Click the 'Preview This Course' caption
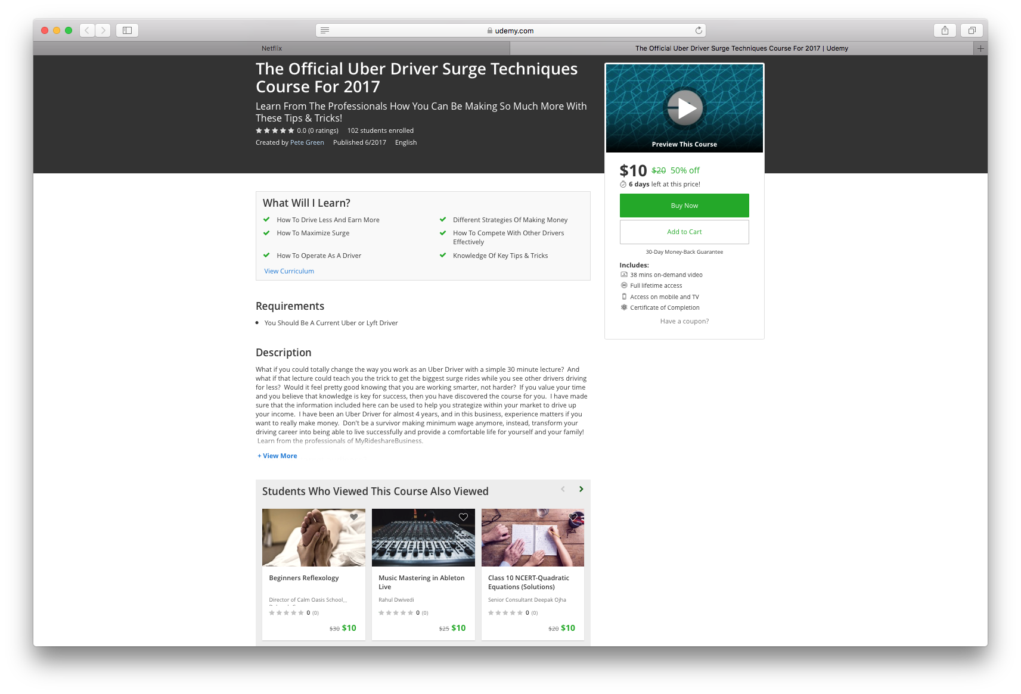 coord(684,144)
